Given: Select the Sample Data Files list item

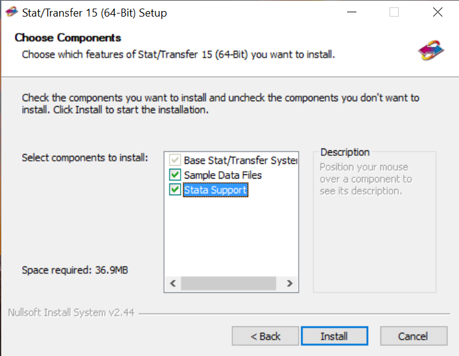Looking at the screenshot, I should (223, 175).
